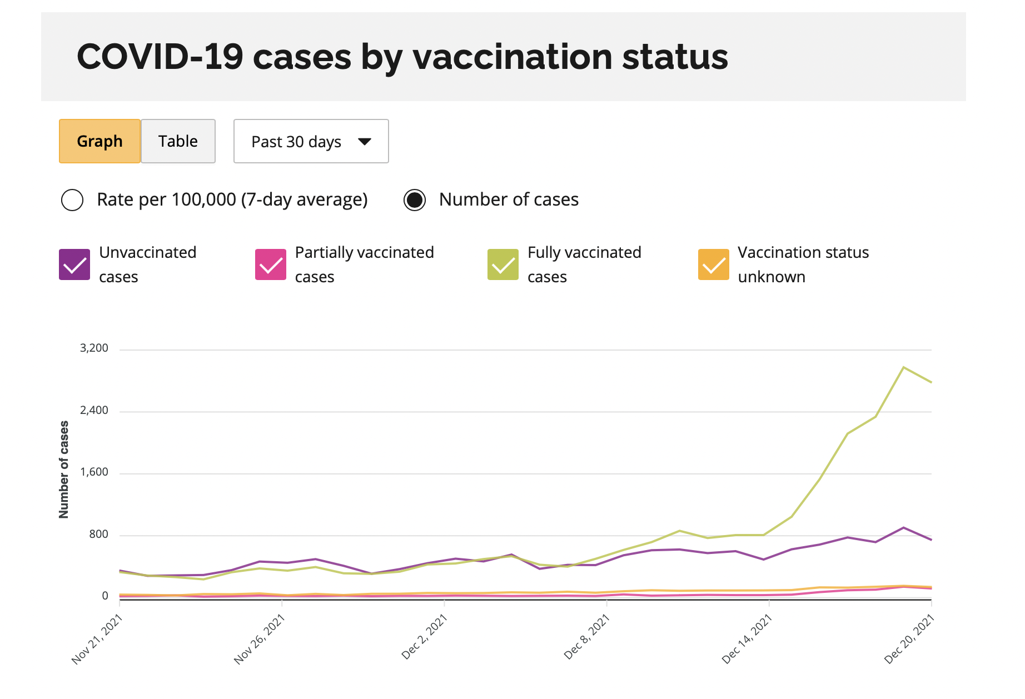Select Number of cases radio button
The width and height of the screenshot is (1025, 699).
click(415, 200)
